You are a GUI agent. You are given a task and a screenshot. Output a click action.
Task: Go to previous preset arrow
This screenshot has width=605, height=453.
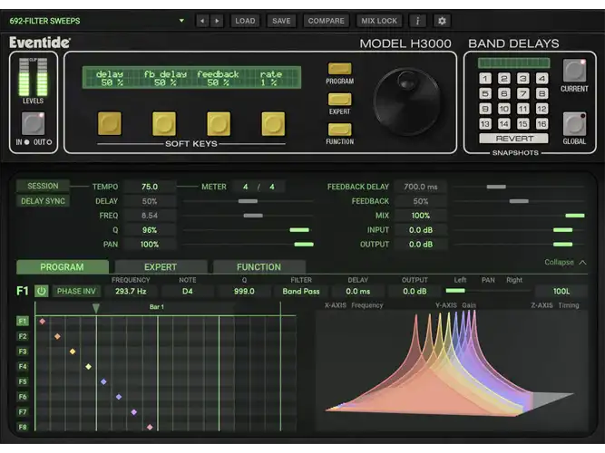point(202,21)
